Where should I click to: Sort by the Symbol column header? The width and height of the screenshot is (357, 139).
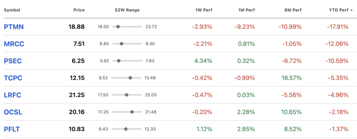[x=12, y=10]
